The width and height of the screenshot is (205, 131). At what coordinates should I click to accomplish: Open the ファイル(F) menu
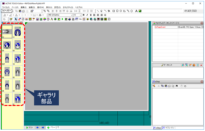[6, 7]
